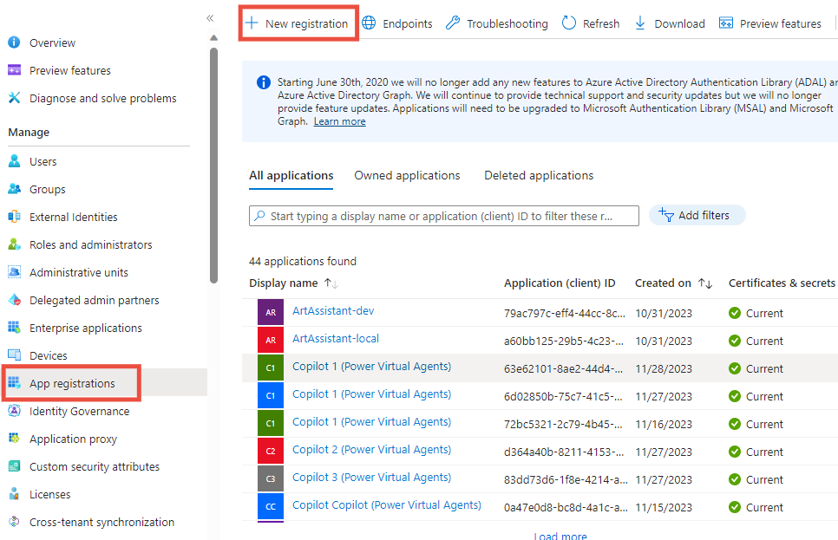Screen dimensions: 838x540
Task: Click the Licenses icon in sidebar
Action: 15,494
